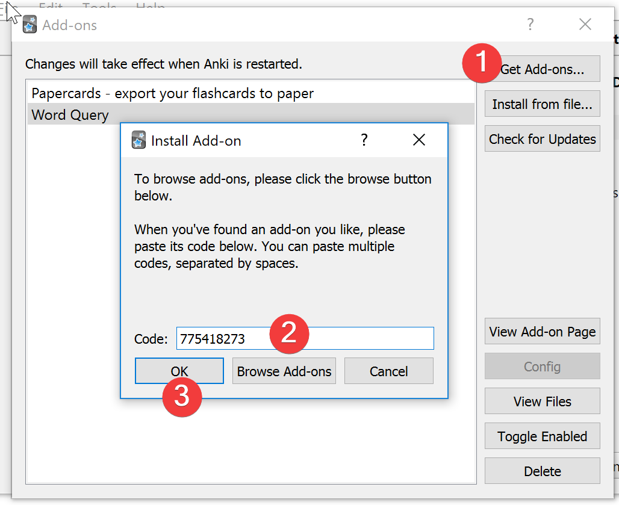This screenshot has height=505, width=619.
Task: Open View Files for the add-on
Action: pos(543,401)
